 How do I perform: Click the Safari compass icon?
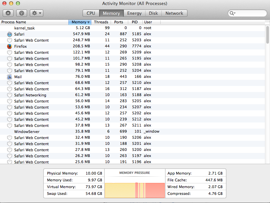(9, 34)
